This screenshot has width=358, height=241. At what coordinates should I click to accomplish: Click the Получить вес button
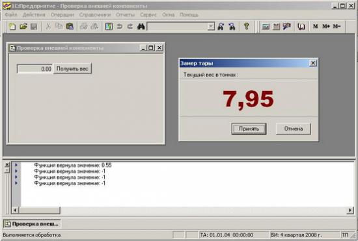click(72, 69)
